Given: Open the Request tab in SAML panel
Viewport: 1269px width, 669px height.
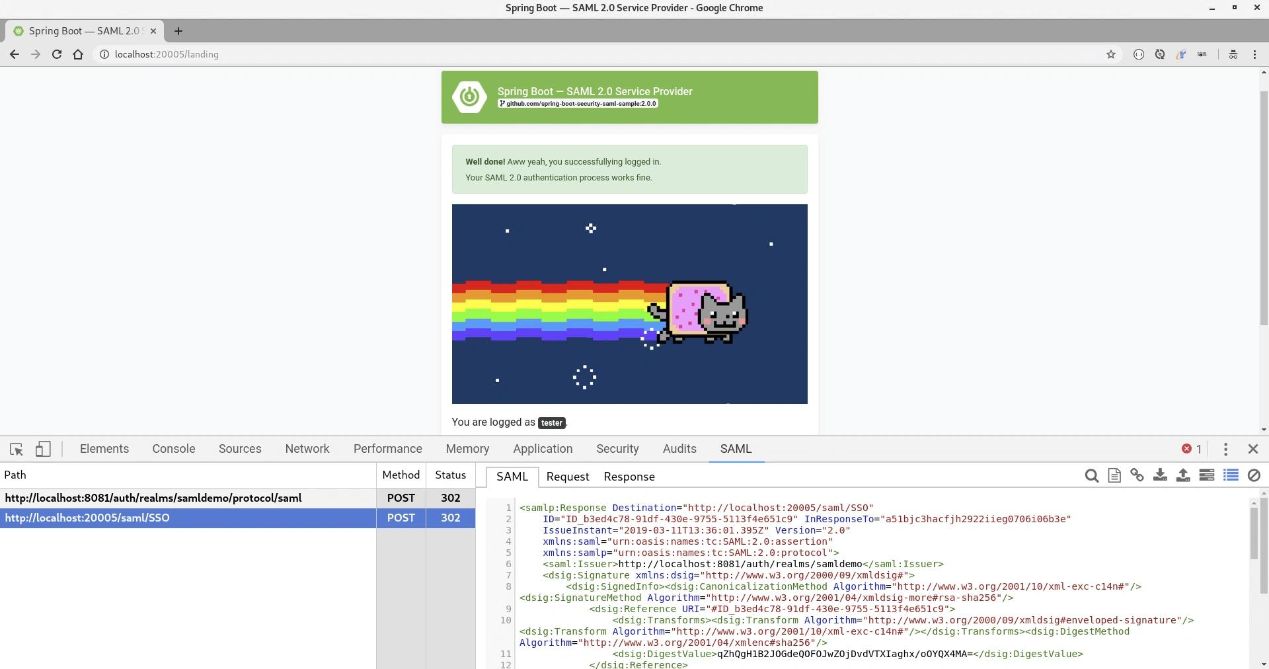Looking at the screenshot, I should (567, 477).
